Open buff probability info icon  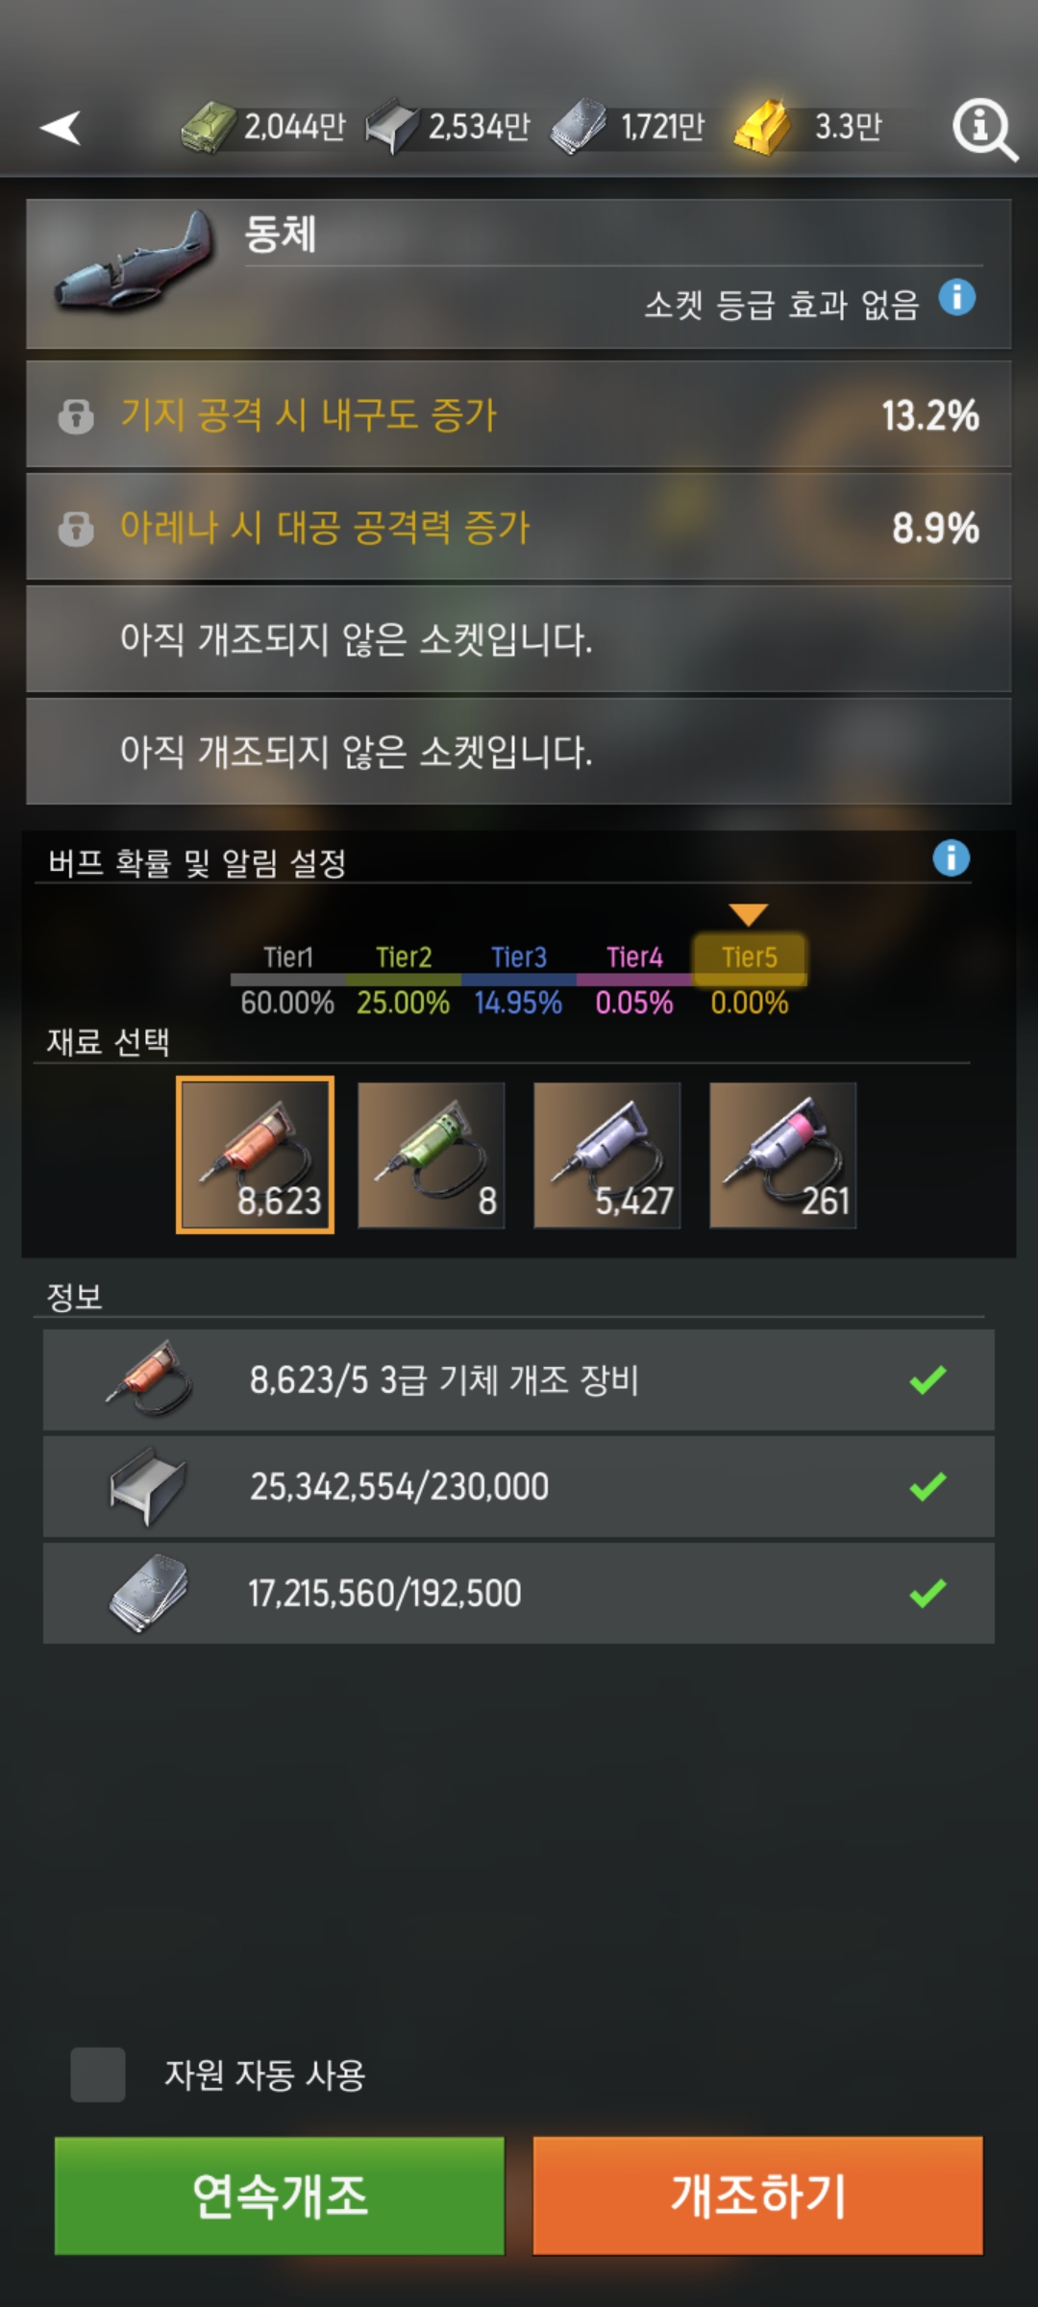pyautogui.click(x=951, y=857)
